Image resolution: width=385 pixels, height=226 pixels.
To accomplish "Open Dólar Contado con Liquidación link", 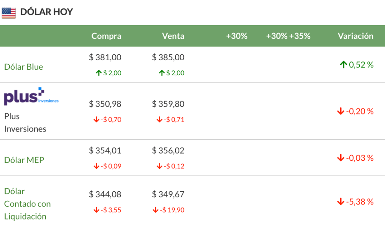I will pos(27,204).
